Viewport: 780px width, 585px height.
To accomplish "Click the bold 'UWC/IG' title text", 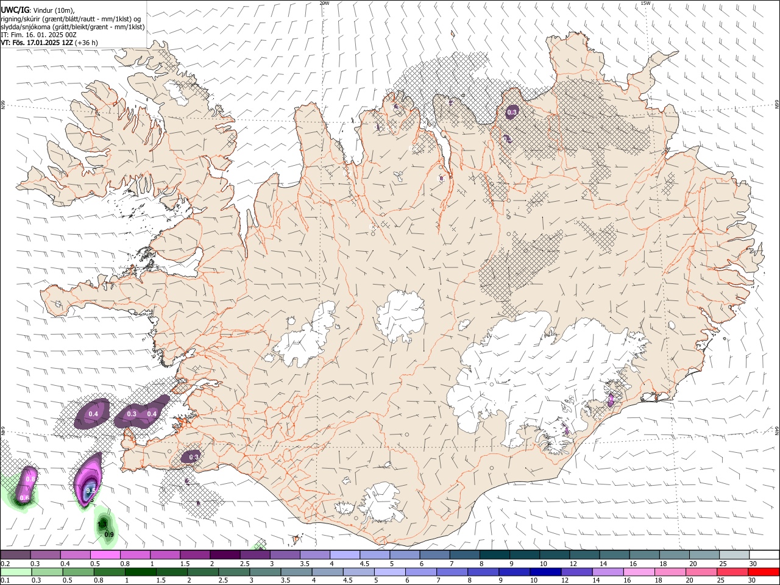I will 14,9.
